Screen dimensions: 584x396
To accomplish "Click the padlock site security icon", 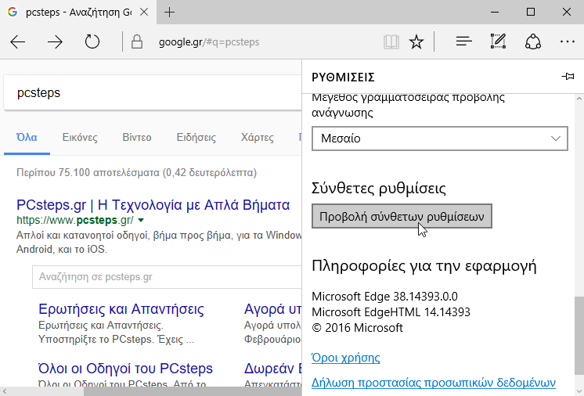I will [137, 41].
